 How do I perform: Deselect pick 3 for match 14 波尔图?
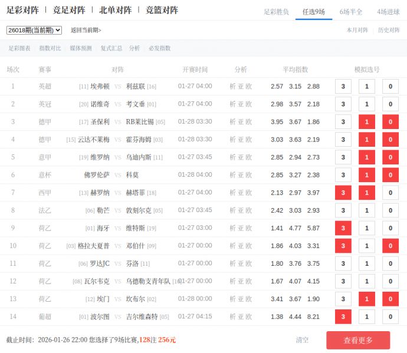pos(343,316)
